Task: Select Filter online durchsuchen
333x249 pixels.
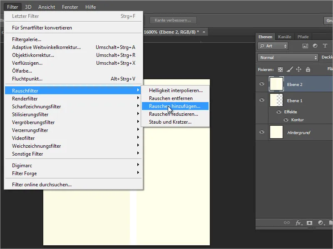Action: click(73, 185)
